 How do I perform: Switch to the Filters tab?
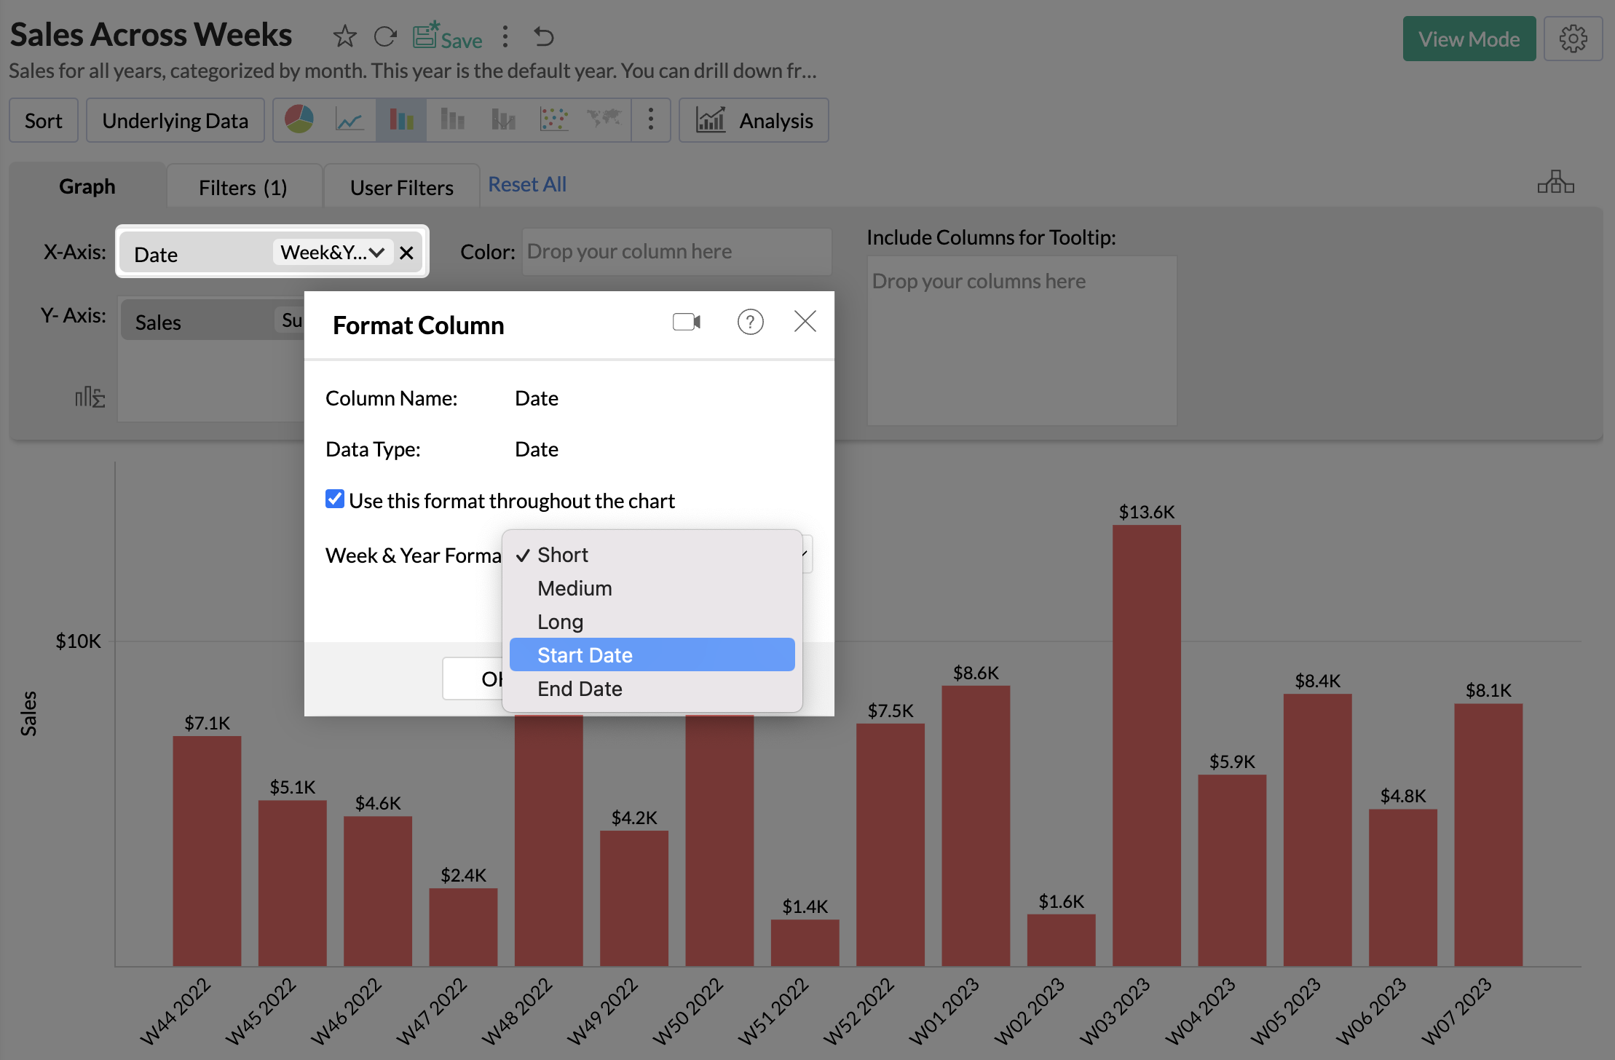pyautogui.click(x=243, y=187)
